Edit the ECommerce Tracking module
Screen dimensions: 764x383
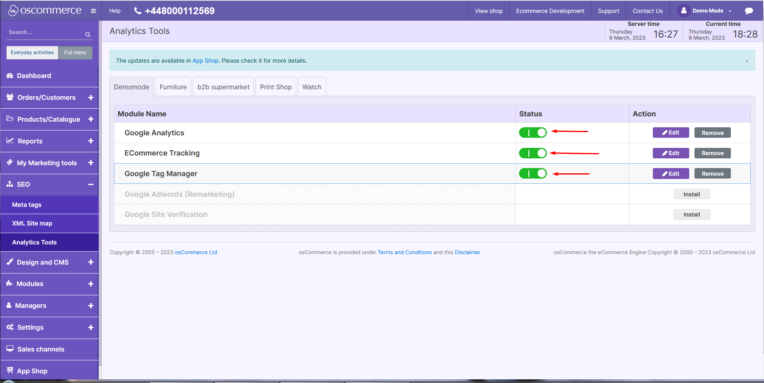tap(671, 153)
